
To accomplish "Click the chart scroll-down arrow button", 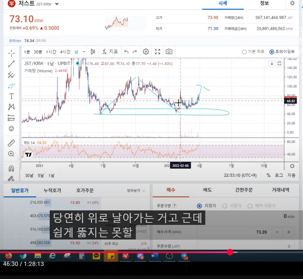I will tap(272, 64).
